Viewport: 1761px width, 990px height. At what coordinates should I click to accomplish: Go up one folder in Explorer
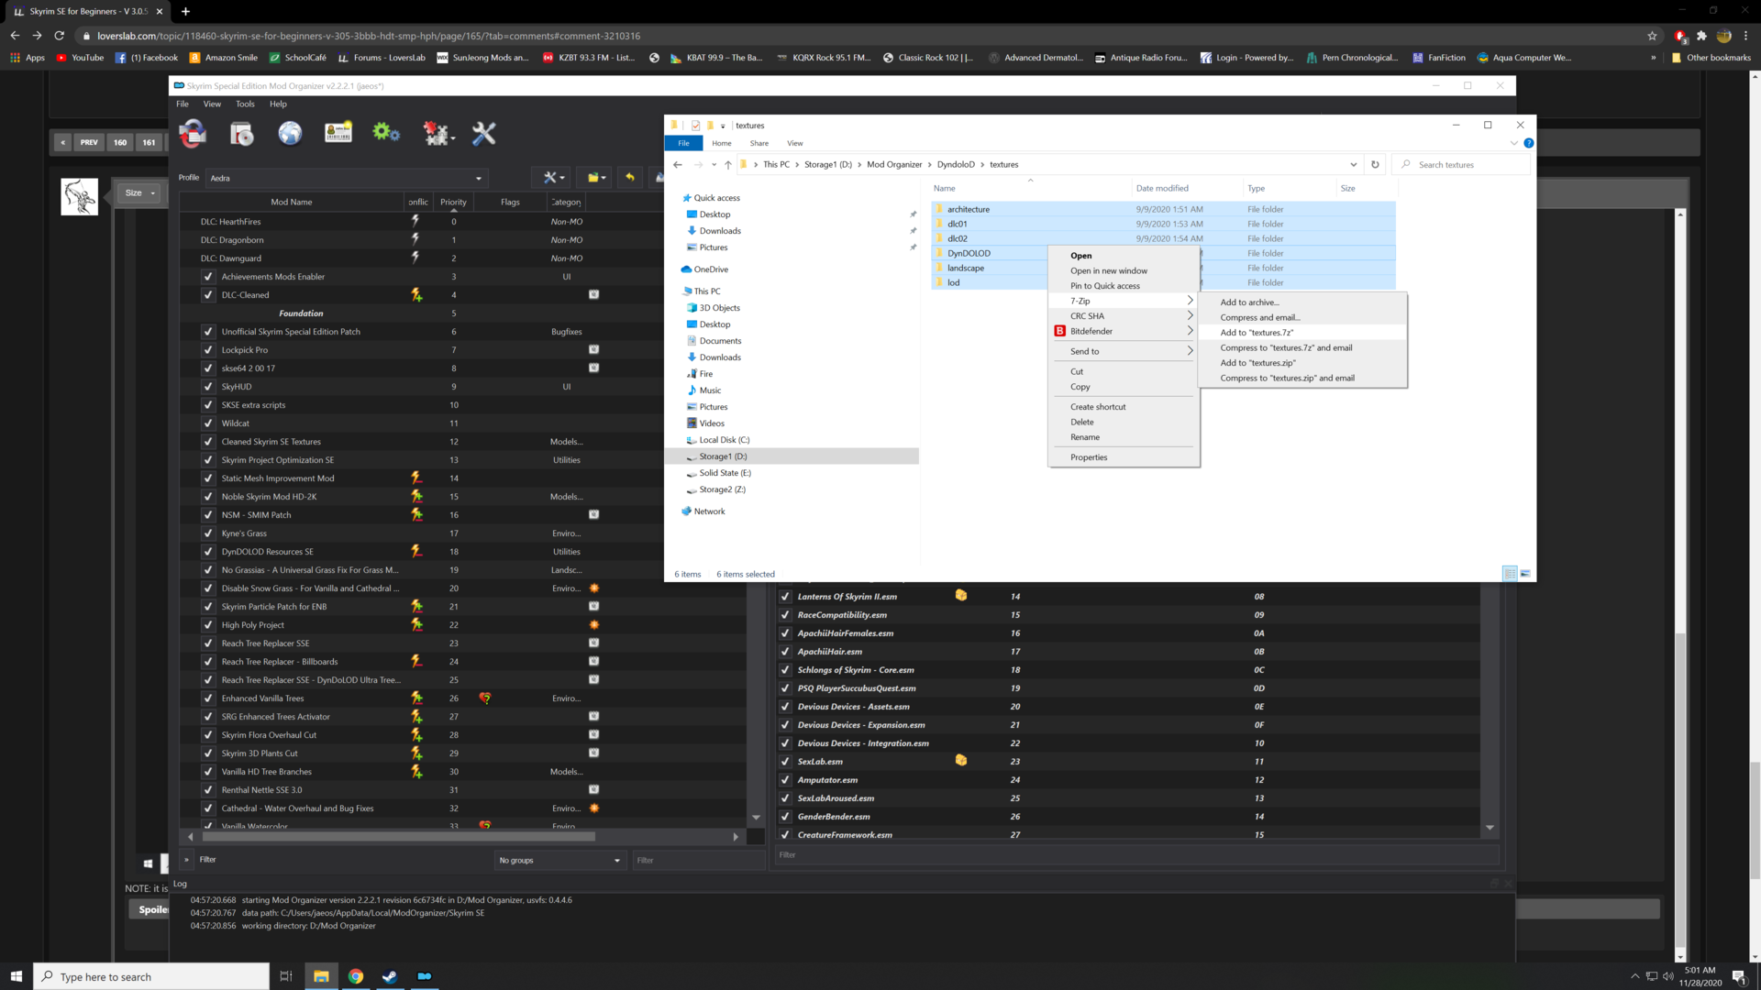point(728,165)
